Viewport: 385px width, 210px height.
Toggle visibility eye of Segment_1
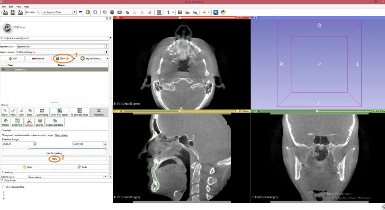[x=4, y=70]
